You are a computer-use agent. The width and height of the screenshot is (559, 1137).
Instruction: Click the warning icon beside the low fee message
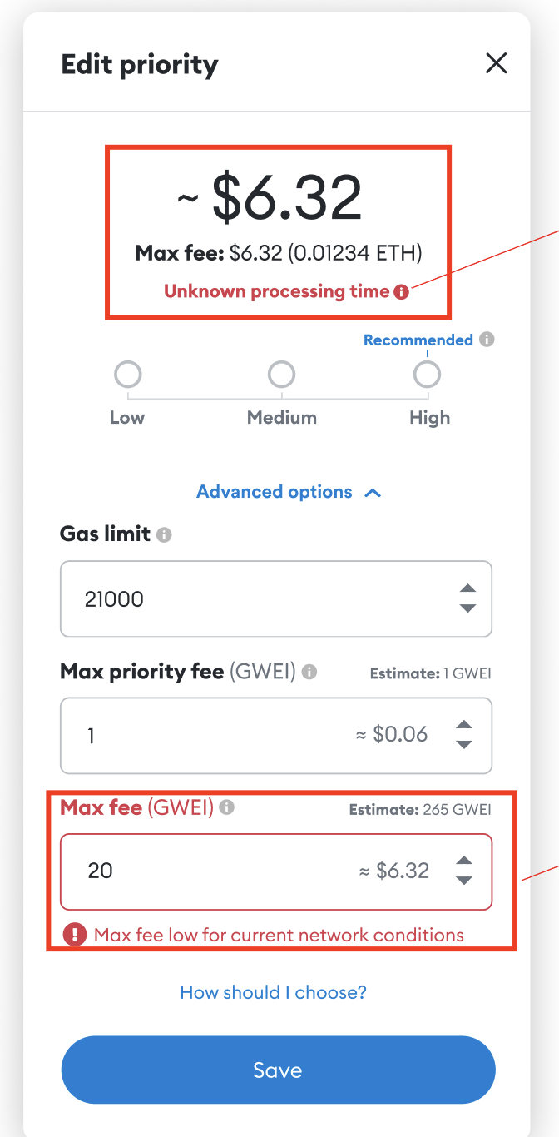pos(74,935)
